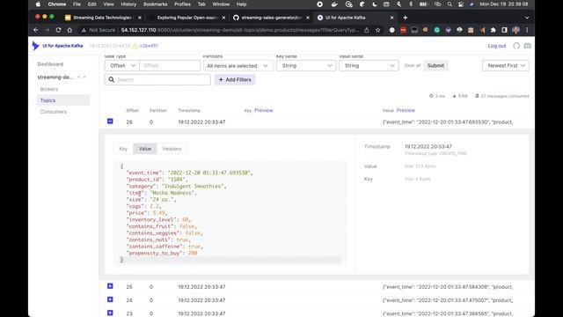Reload the current page
563x317 pixels.
point(58,30)
